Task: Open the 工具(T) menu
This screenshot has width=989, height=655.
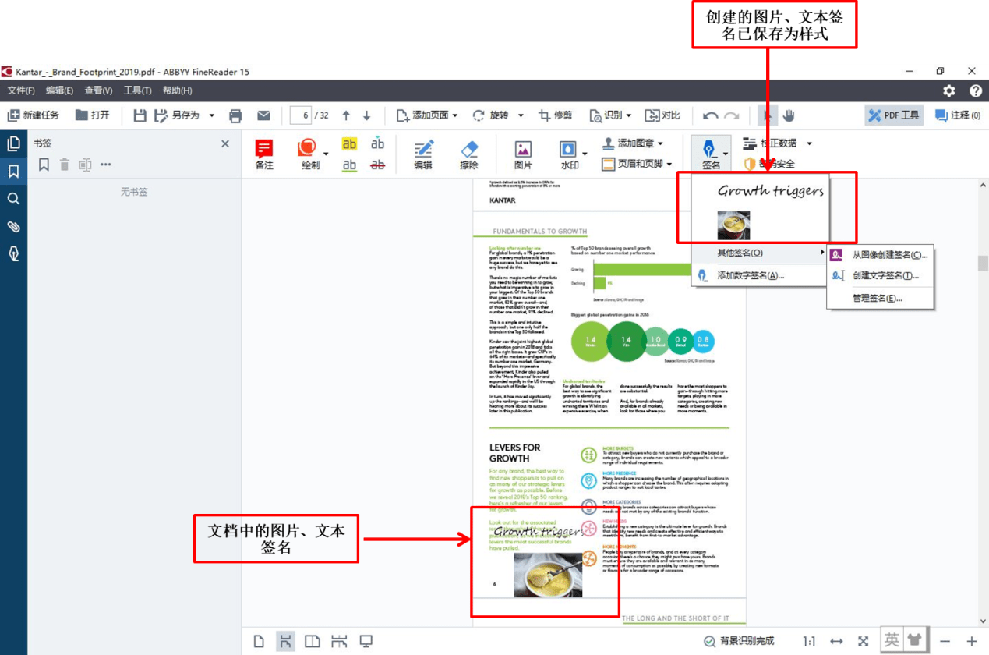Action: pos(137,90)
